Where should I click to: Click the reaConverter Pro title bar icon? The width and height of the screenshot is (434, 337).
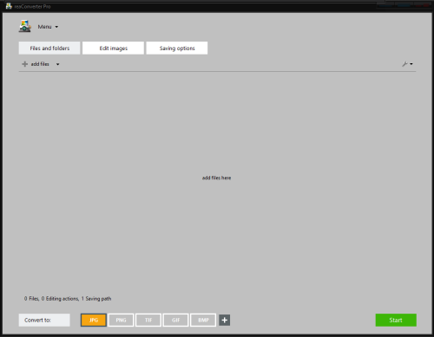[9, 6]
